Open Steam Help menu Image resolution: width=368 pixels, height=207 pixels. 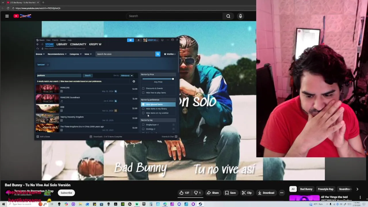[70, 40]
